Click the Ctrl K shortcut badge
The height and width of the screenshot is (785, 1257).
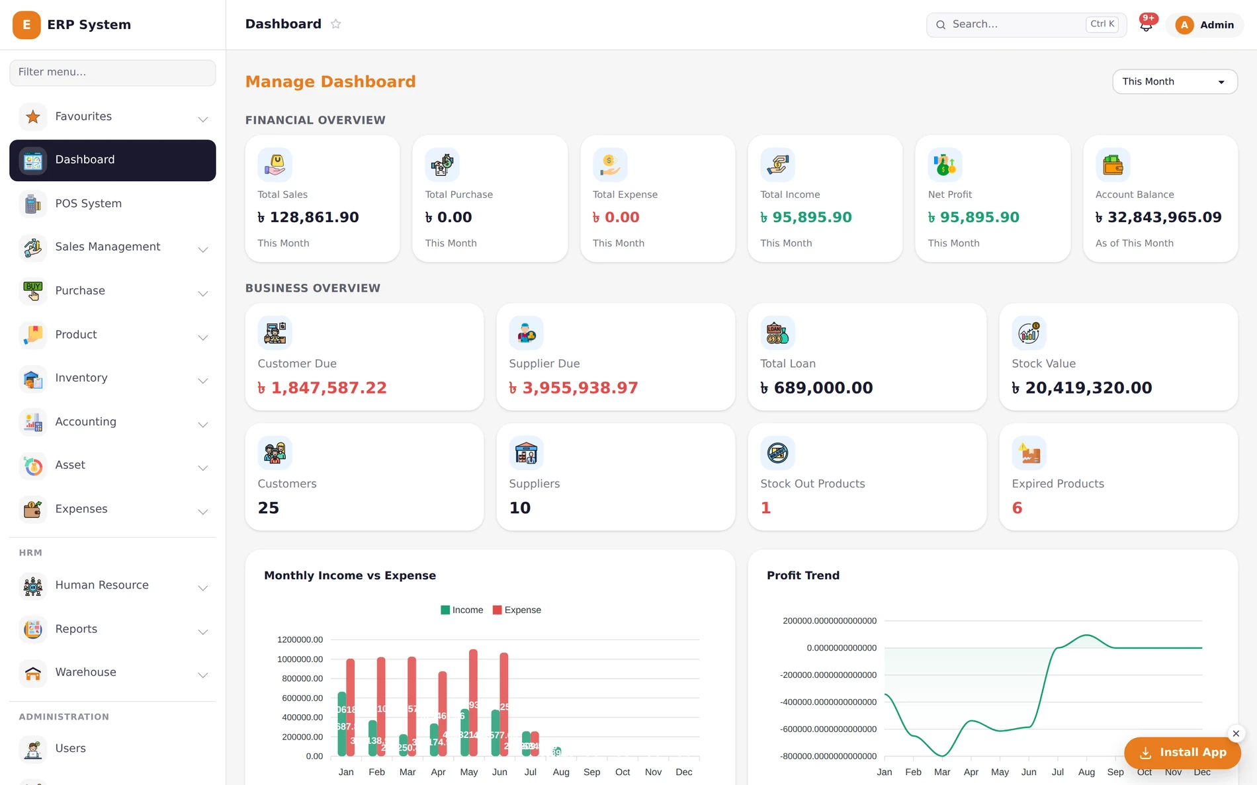coord(1102,24)
